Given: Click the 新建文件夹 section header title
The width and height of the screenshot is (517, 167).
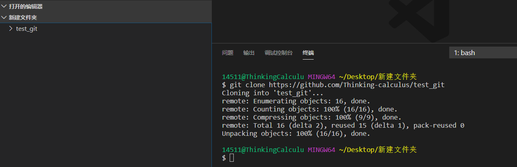Looking at the screenshot, I should click(x=23, y=17).
